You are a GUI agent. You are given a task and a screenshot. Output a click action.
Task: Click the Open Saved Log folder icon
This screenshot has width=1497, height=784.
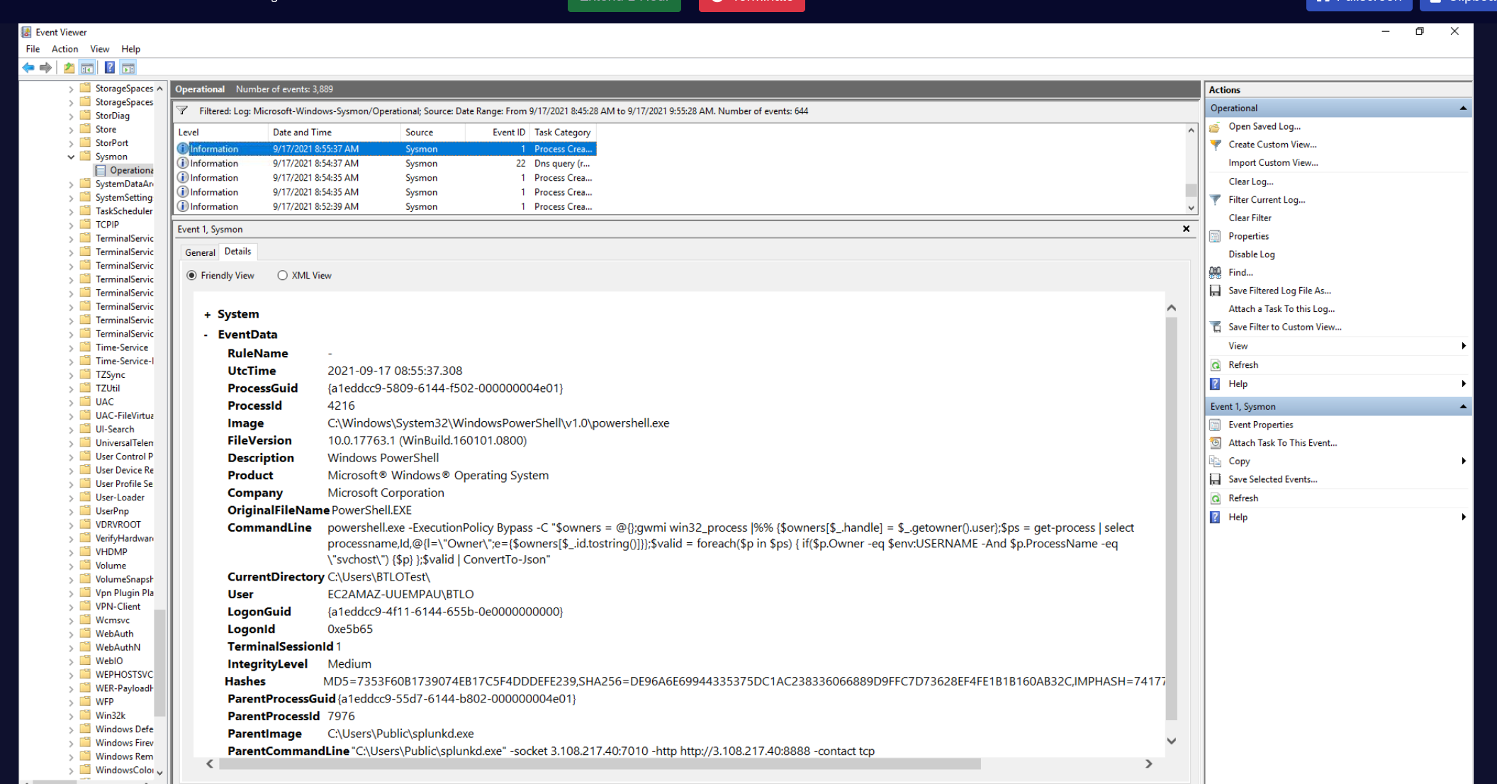tap(1215, 127)
